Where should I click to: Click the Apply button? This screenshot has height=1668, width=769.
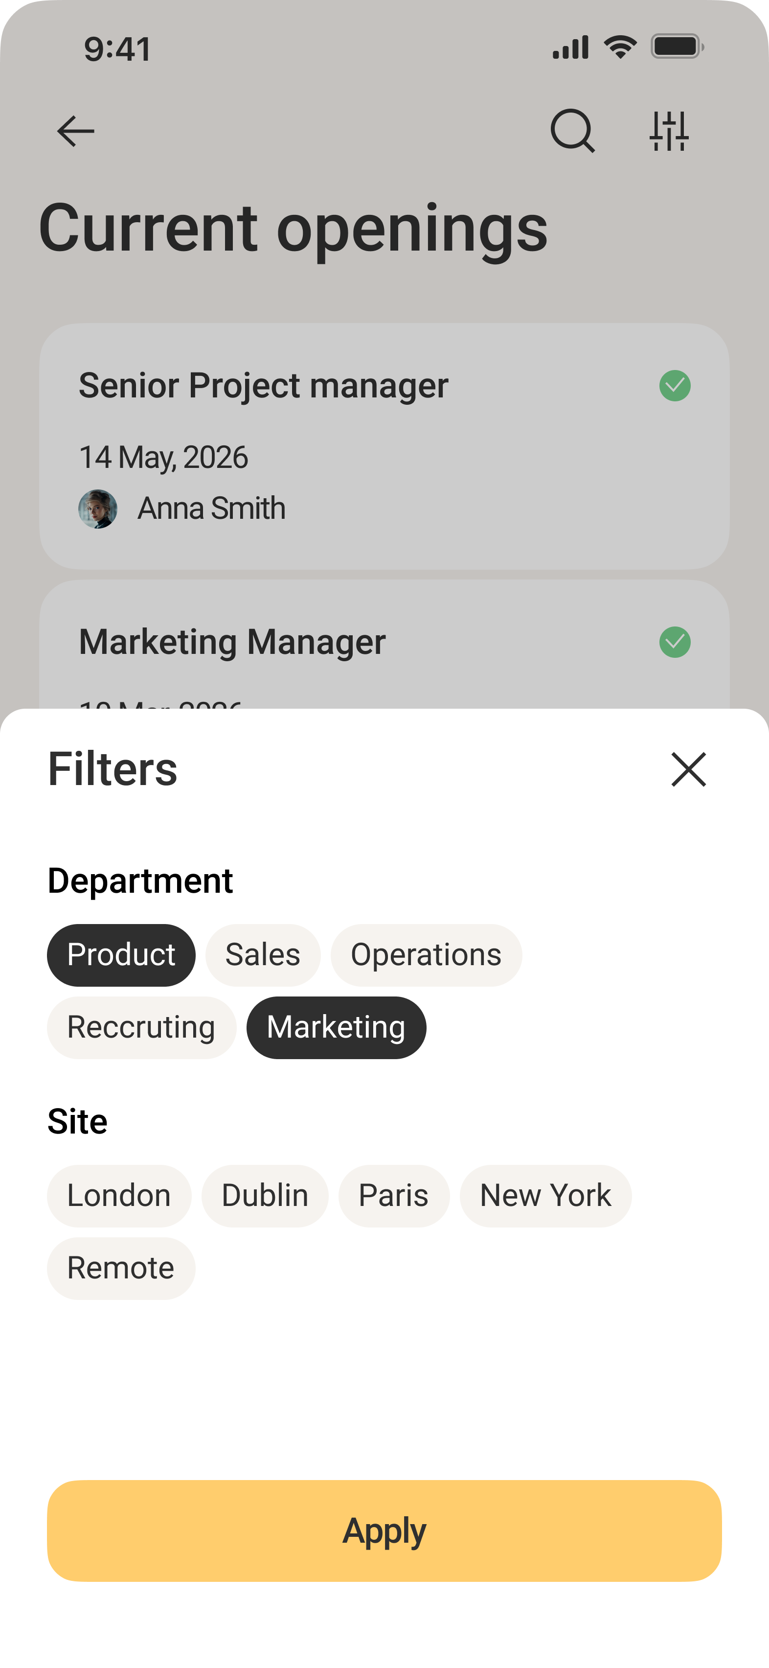pyautogui.click(x=384, y=1531)
